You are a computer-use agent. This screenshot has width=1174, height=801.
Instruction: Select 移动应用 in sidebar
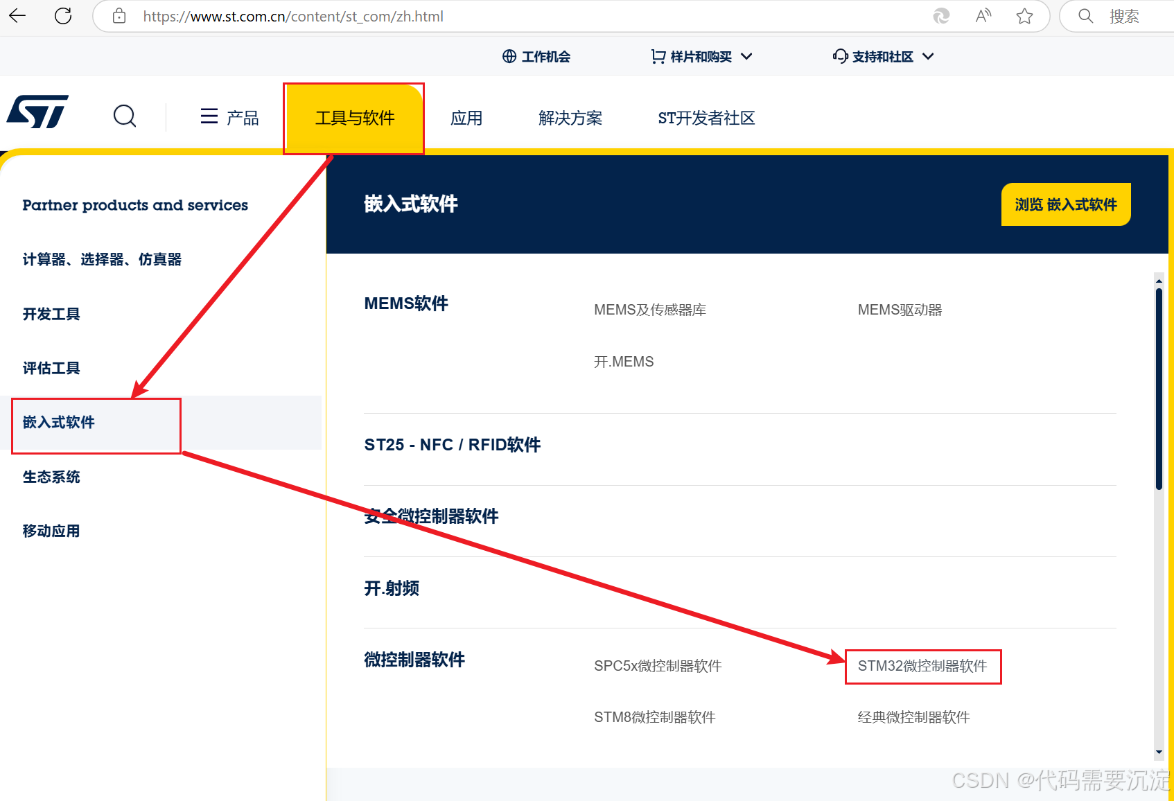click(x=51, y=531)
